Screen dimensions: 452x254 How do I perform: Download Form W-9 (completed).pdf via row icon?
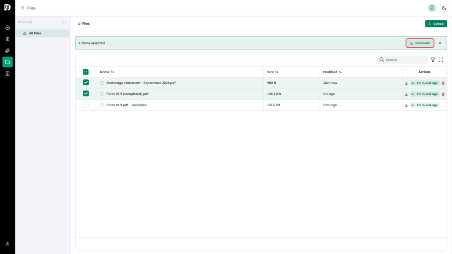coord(406,94)
